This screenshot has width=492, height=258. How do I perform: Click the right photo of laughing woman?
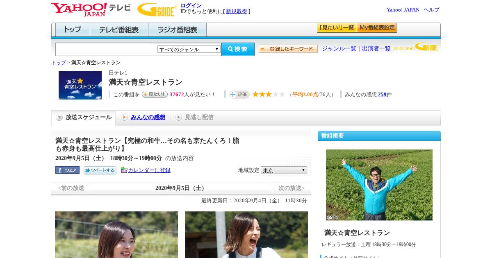tap(246, 235)
